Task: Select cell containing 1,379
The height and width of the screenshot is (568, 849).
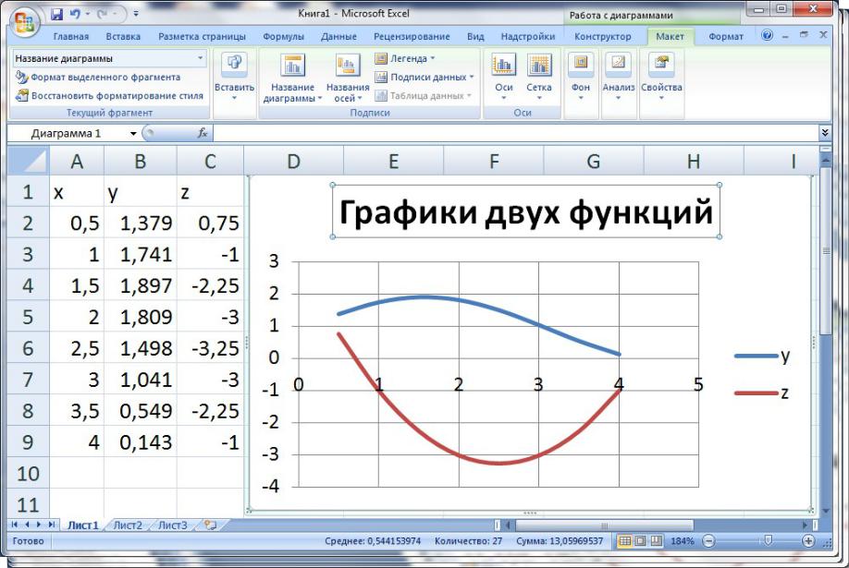Action: tap(141, 223)
